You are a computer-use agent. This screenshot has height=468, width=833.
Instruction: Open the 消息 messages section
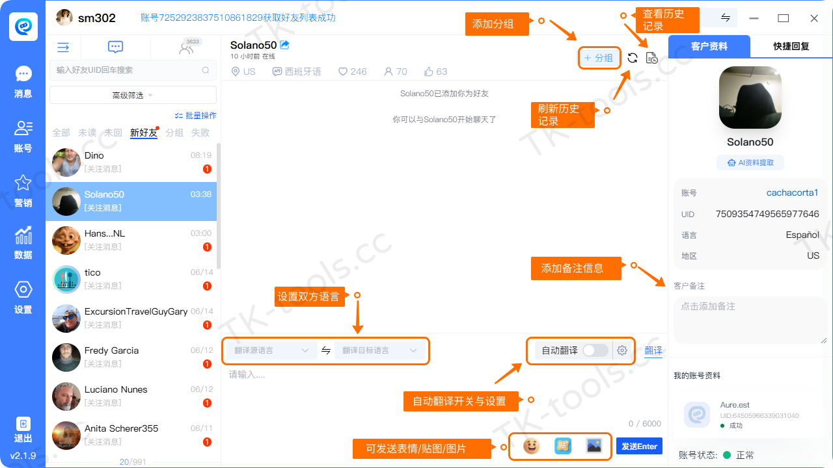coord(23,82)
